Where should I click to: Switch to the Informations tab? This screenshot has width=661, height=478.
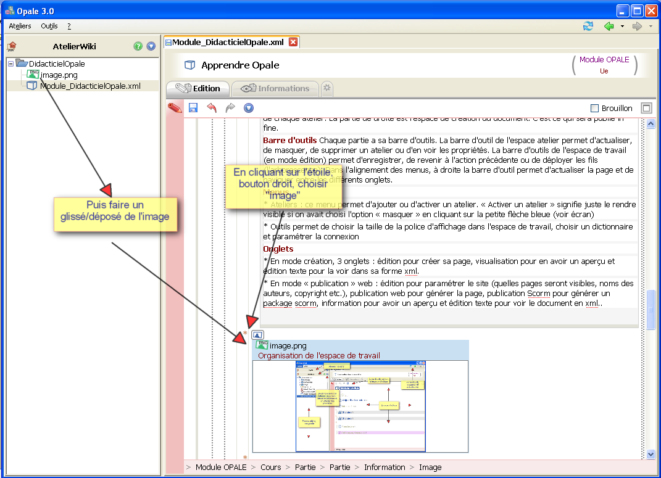(x=275, y=88)
